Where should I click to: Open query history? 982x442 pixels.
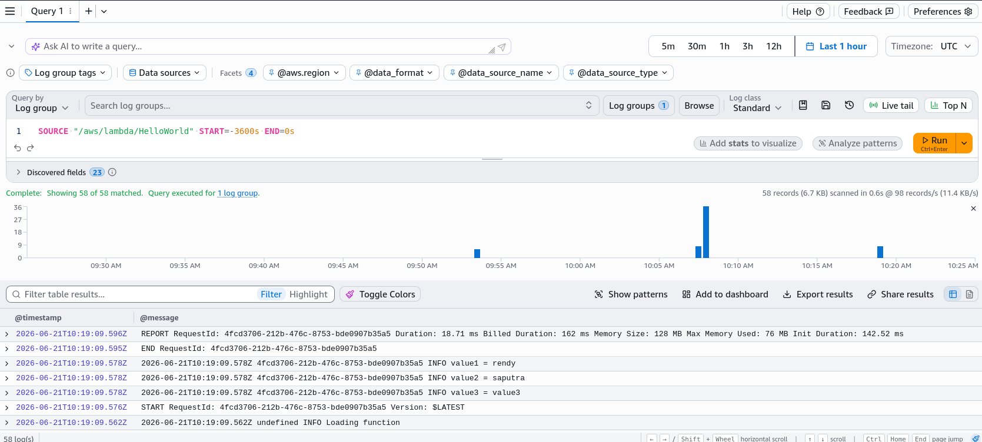tap(849, 105)
